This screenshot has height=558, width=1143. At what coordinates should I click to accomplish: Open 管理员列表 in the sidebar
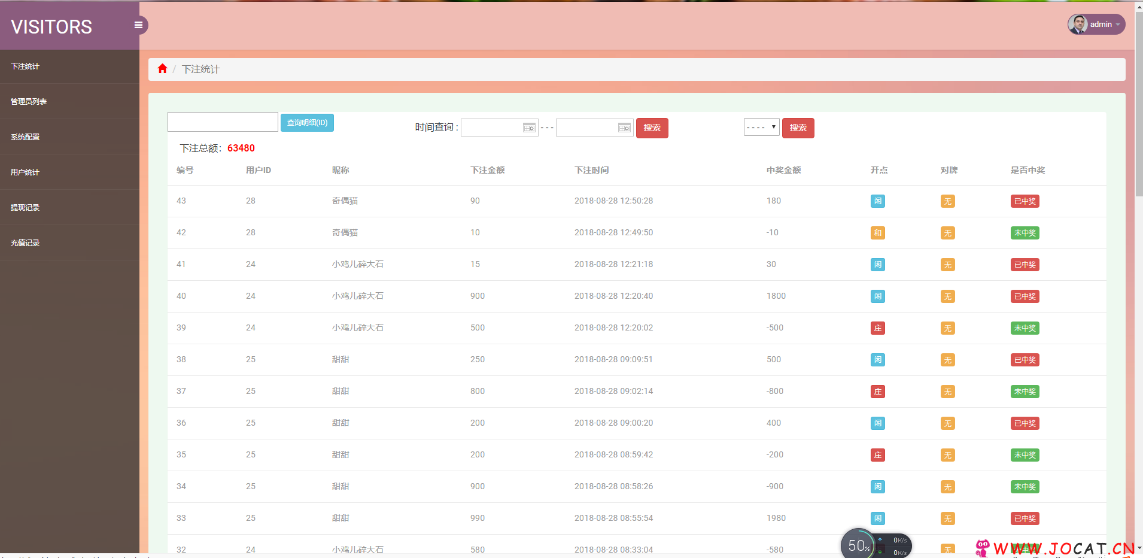[x=29, y=102]
